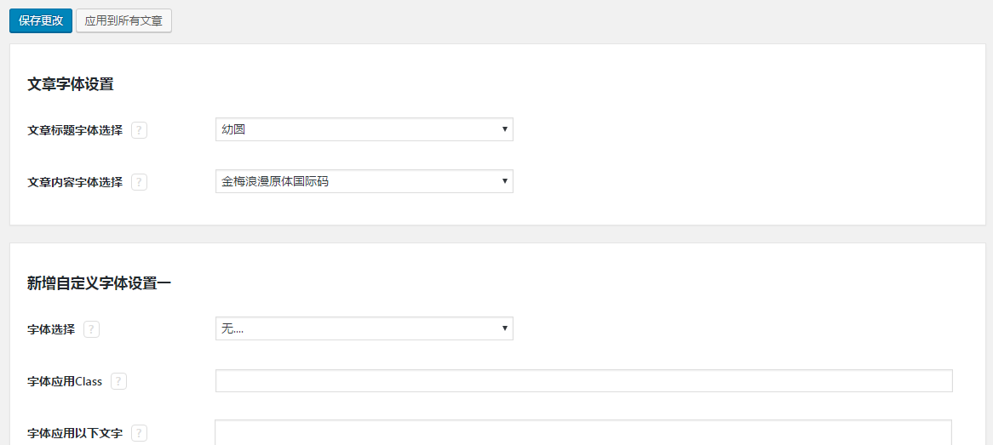Click the 保存更改 button
The image size is (993, 445).
pos(41,20)
